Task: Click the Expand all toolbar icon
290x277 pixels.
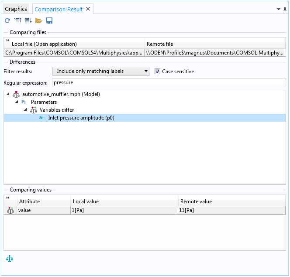Action: (28, 21)
